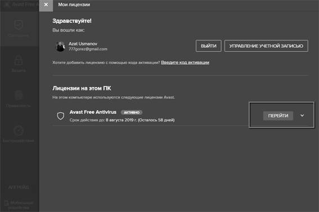Image resolution: width=319 pixels, height=212 pixels.
Task: Select the Azat Usmanov account name
Action: pos(83,44)
